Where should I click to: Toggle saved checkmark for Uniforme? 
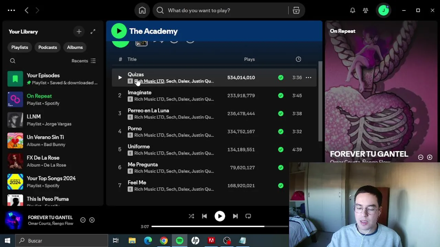pyautogui.click(x=281, y=150)
